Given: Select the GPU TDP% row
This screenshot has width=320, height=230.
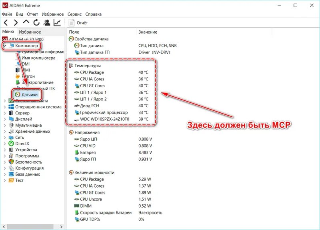Looking at the screenshot, I should click(x=109, y=219).
